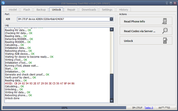Click the log scrollbar down arrow

[112, 101]
